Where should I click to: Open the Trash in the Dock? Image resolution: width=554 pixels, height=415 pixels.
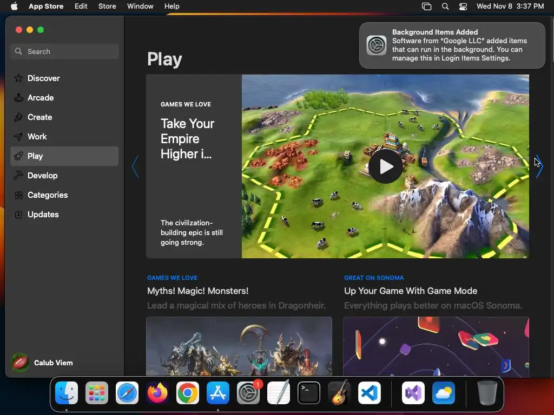coord(487,393)
